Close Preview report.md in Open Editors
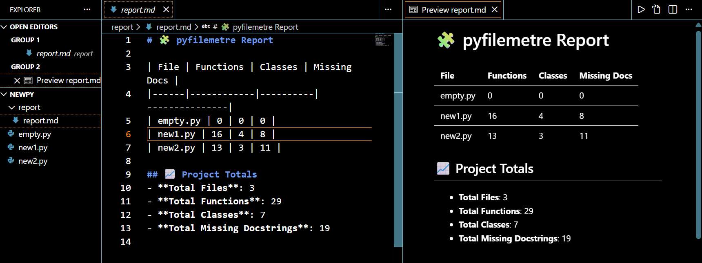The image size is (702, 263). tap(17, 81)
